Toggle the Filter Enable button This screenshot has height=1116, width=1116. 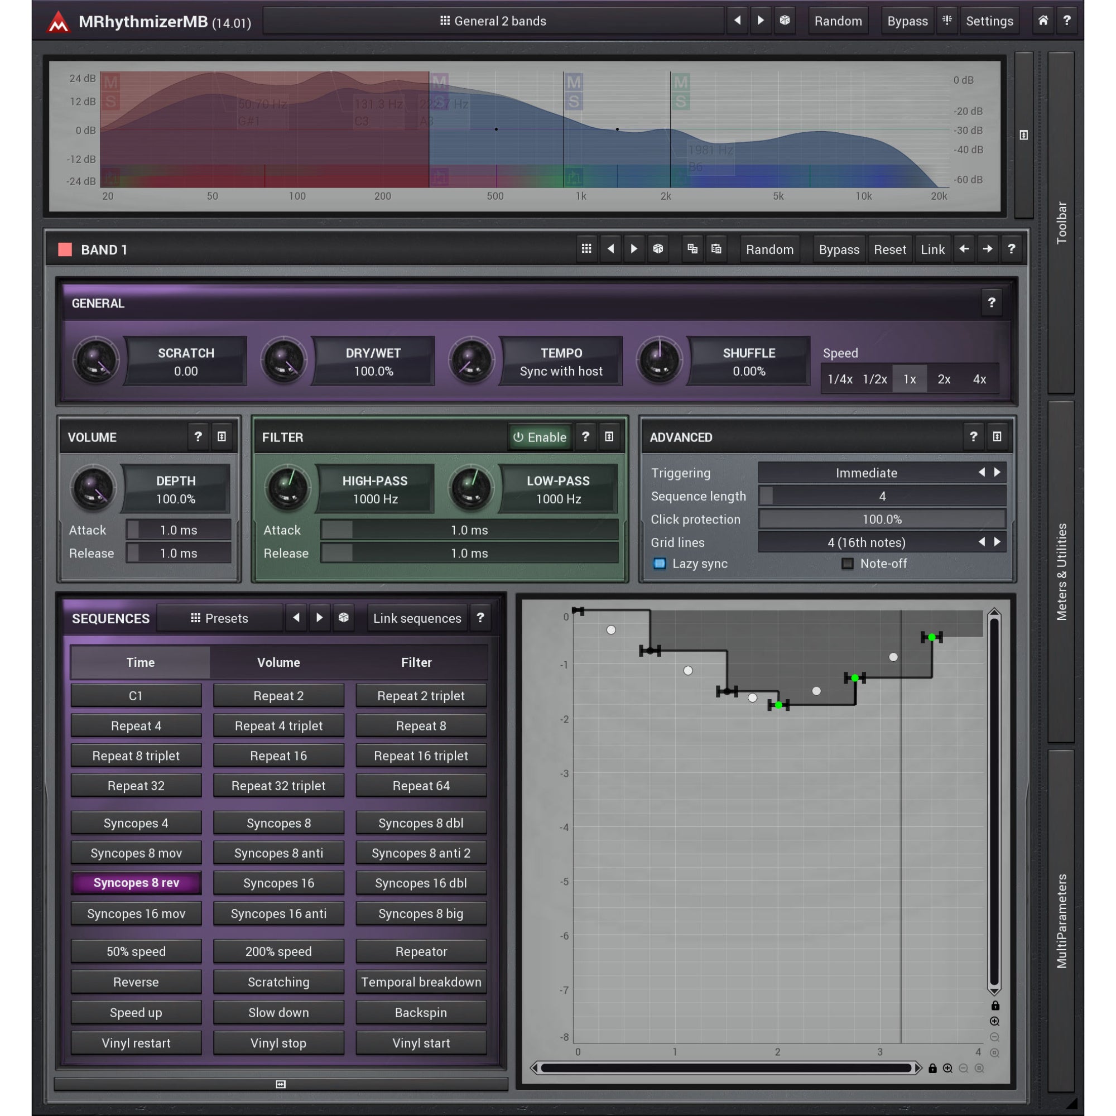[540, 437]
